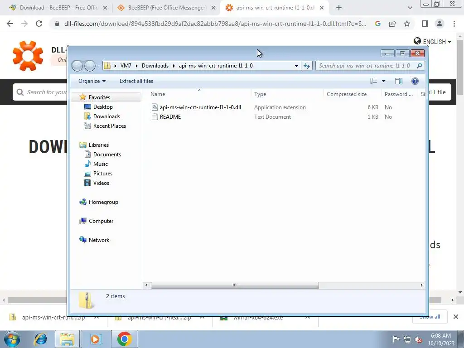Click the share icon in Chrome address bar
Image resolution: width=464 pixels, height=348 pixels.
pos(392,24)
